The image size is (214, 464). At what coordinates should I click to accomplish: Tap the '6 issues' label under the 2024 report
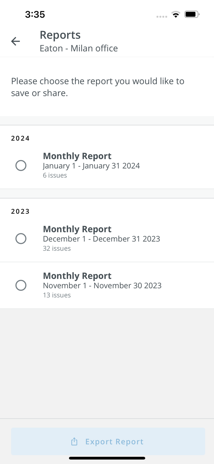point(55,175)
